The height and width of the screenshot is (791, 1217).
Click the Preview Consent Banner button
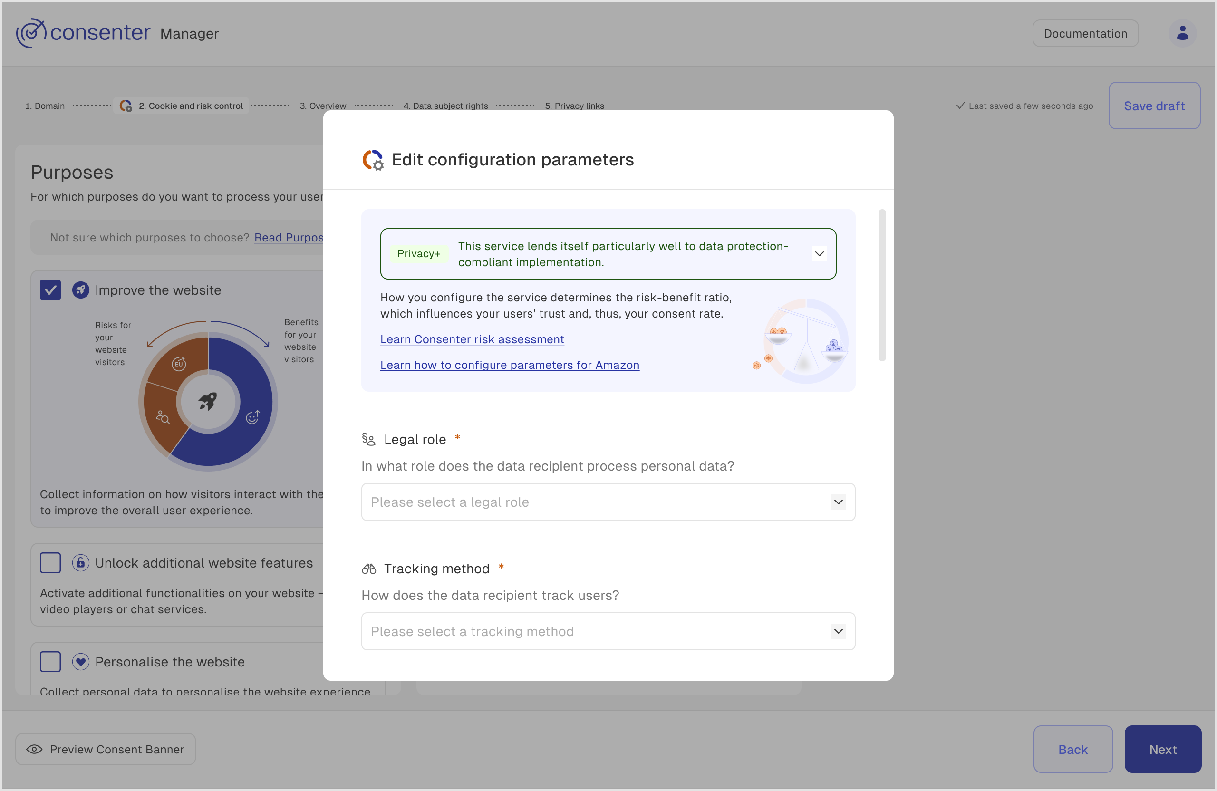(106, 749)
